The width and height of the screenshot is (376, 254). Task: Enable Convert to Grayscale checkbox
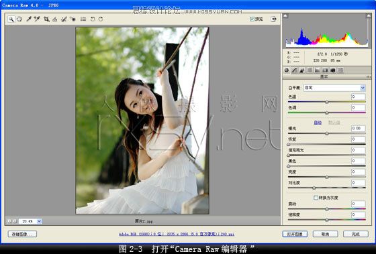tap(316, 198)
